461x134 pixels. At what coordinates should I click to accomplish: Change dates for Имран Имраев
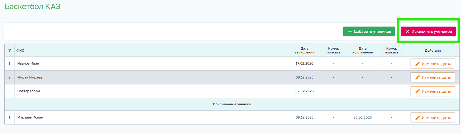[433, 77]
